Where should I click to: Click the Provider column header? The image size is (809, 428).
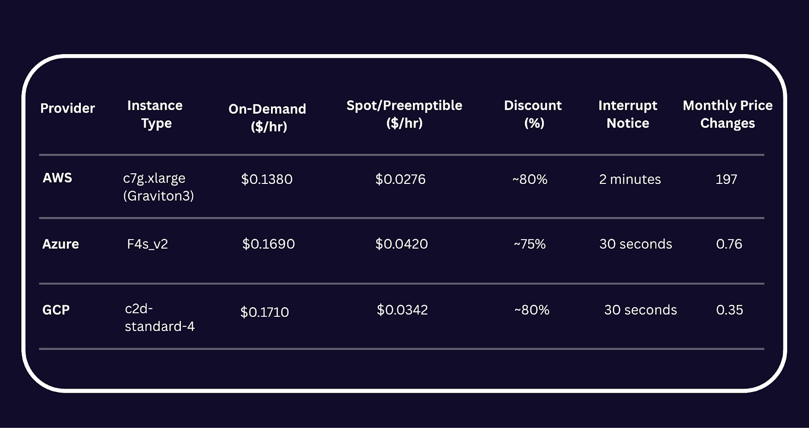[x=67, y=108]
